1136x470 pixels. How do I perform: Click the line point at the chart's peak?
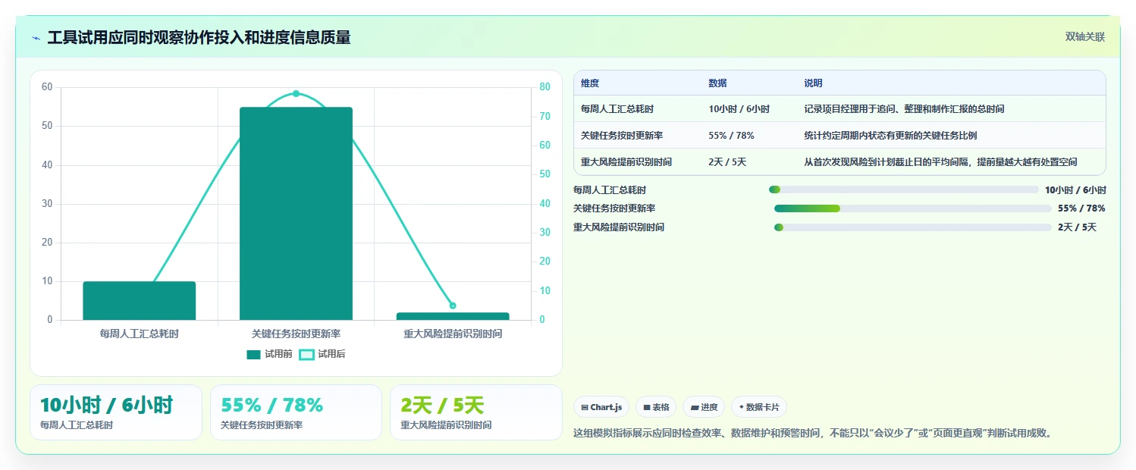(296, 94)
